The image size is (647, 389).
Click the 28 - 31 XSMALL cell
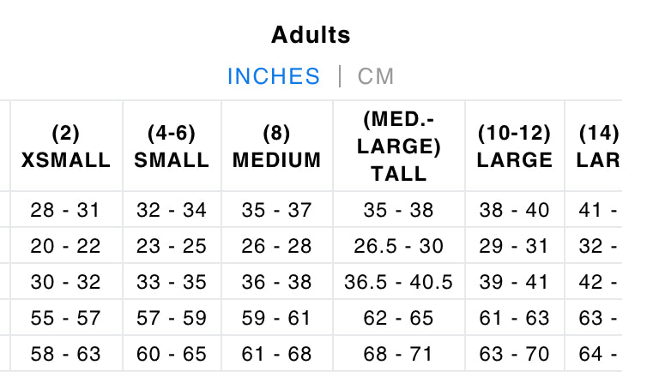click(66, 210)
